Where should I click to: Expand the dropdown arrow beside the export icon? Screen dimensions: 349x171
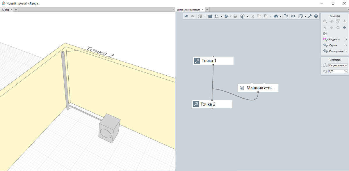pos(231,17)
